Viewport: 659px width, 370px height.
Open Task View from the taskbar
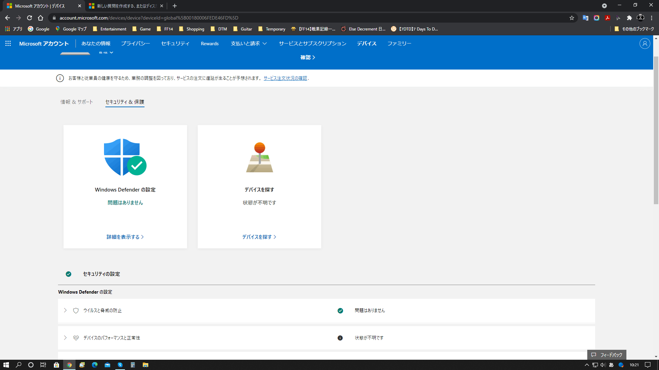pos(43,365)
